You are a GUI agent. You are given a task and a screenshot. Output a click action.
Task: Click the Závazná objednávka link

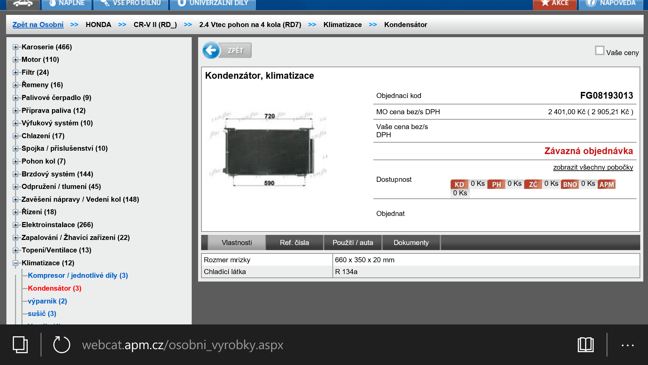588,151
